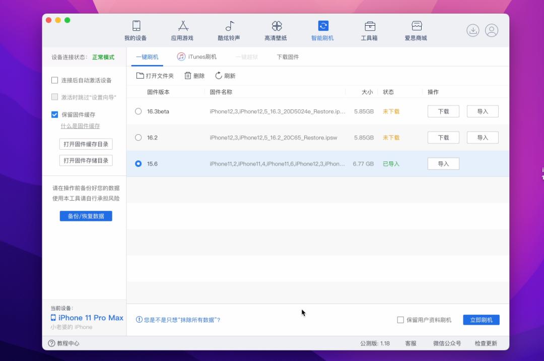Click the user account icon at top right
The height and width of the screenshot is (361, 544).
[x=491, y=30]
